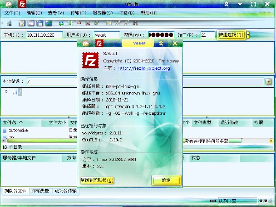Image resolution: width=276 pixels, height=207 pixels.
Task: Toggle remote directory tree icon
Action: click(x=40, y=23)
